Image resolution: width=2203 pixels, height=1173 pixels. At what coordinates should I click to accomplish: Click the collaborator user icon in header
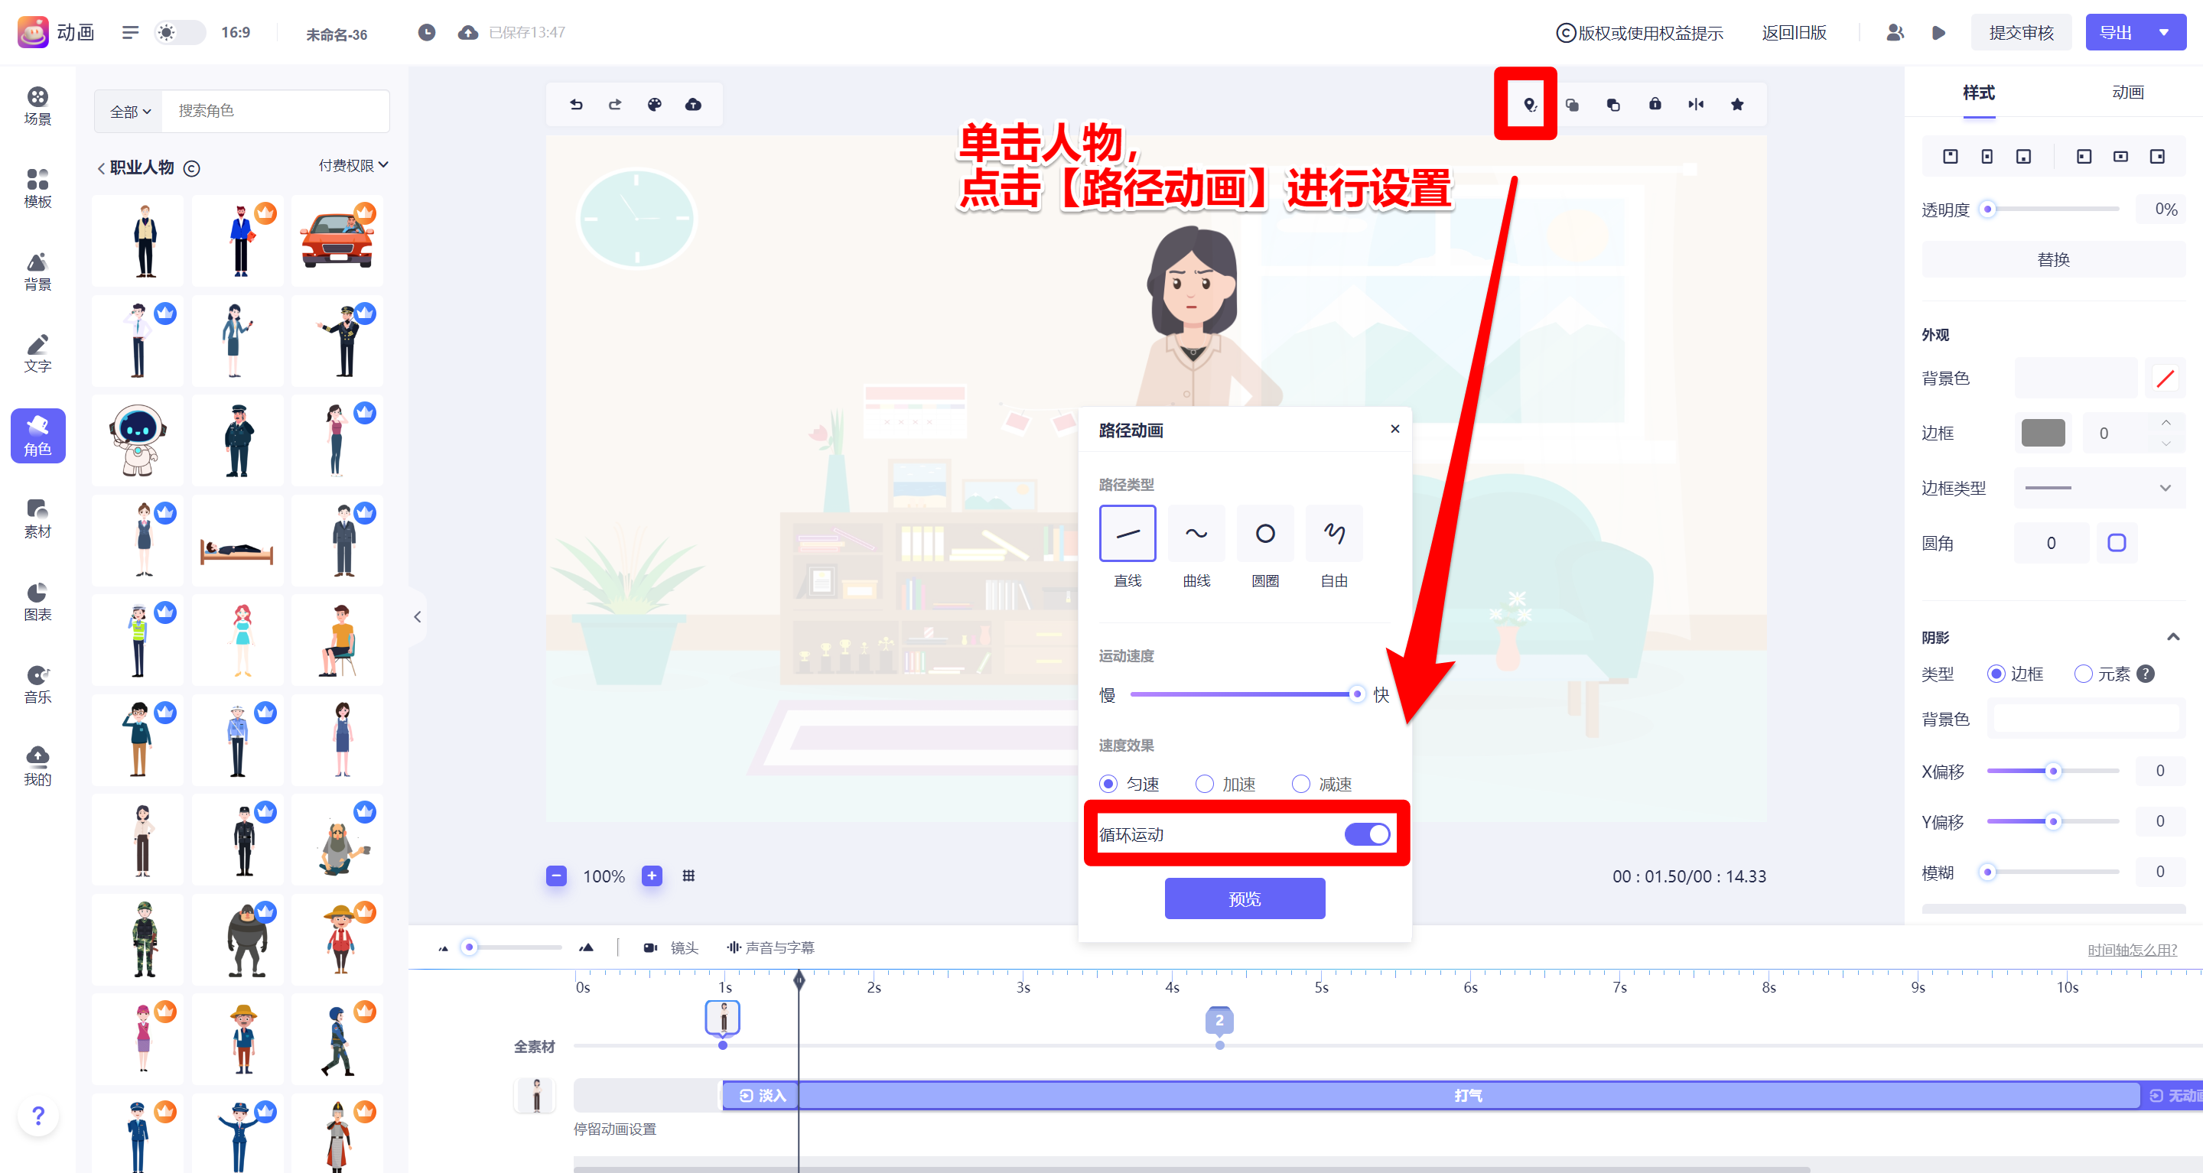1895,32
